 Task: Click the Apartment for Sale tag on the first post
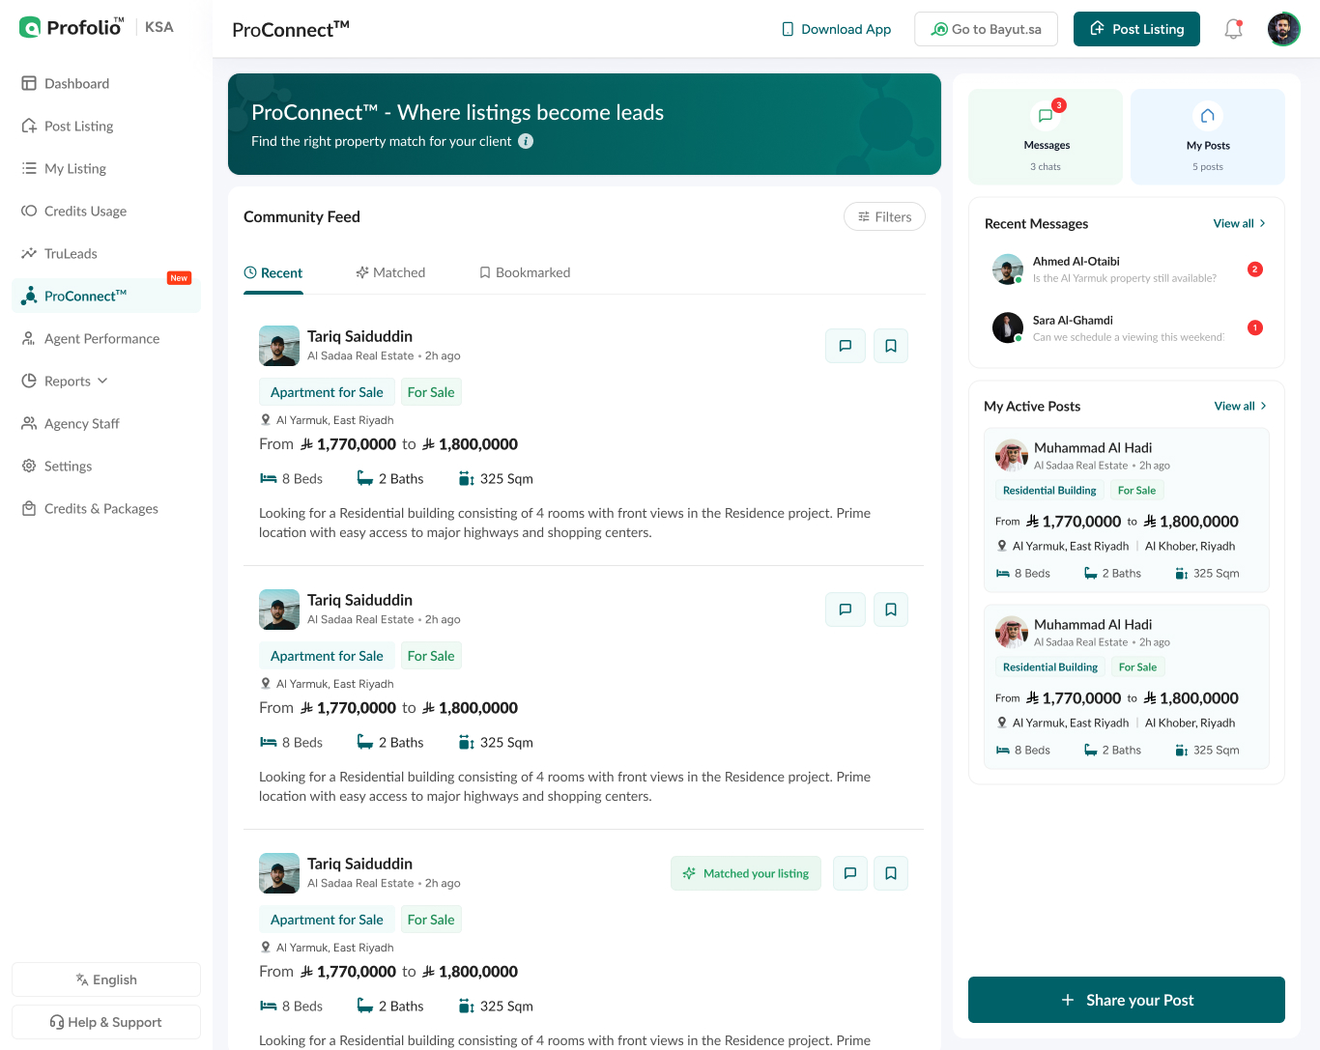click(x=327, y=392)
